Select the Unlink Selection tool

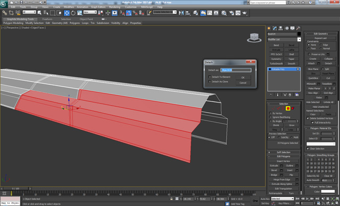coord(11,13)
